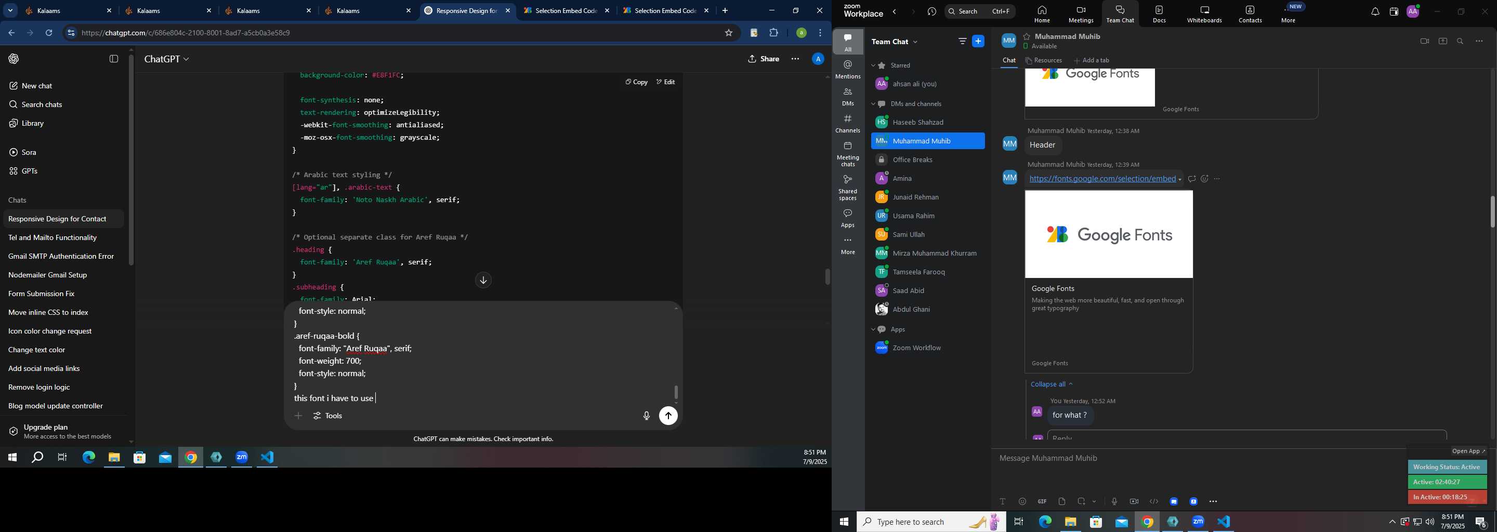Open Shared spaces in Zoom sidebar
The width and height of the screenshot is (1497, 532).
click(x=848, y=188)
